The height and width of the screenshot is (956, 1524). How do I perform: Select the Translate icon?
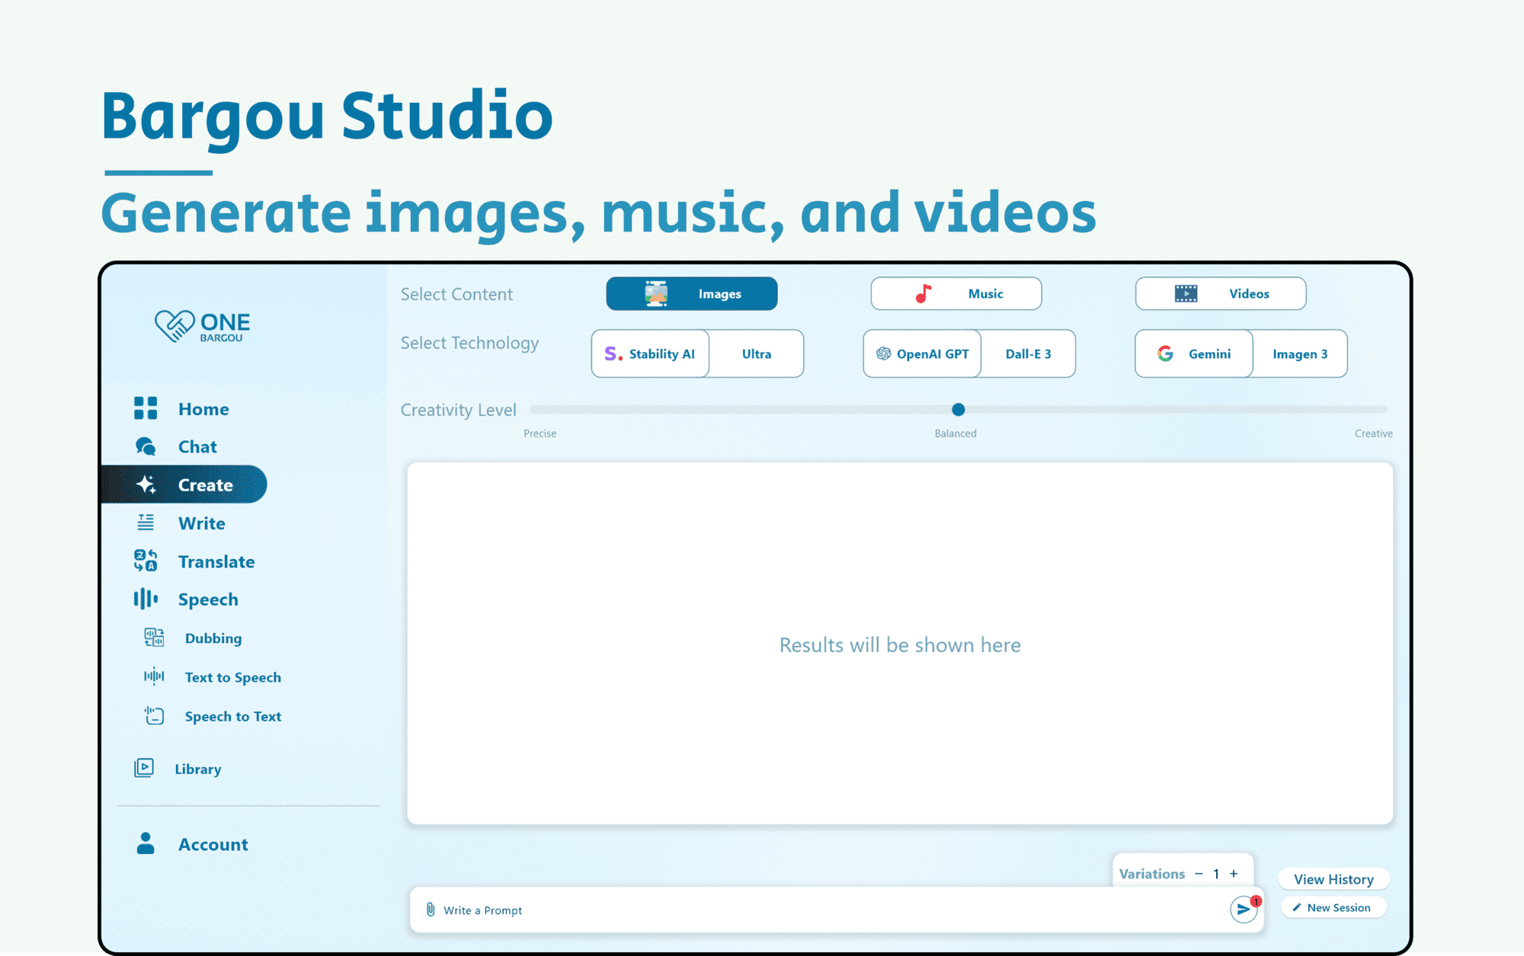click(145, 561)
